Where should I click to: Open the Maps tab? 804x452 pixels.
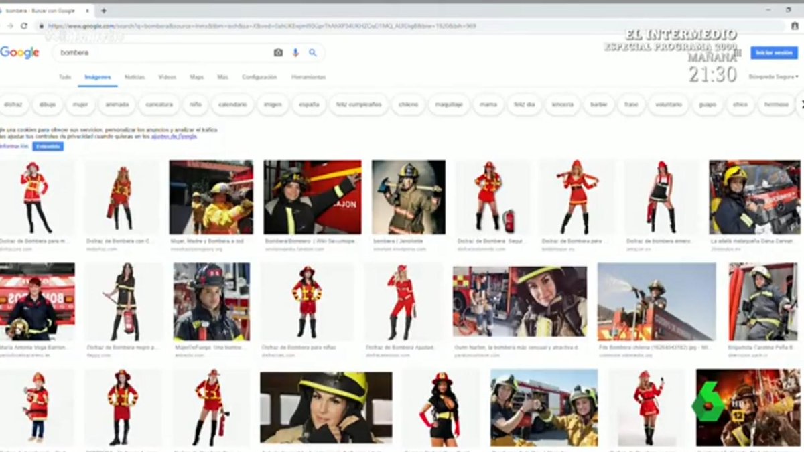point(196,77)
